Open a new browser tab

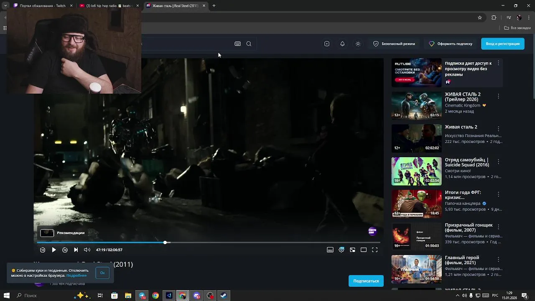tap(214, 6)
